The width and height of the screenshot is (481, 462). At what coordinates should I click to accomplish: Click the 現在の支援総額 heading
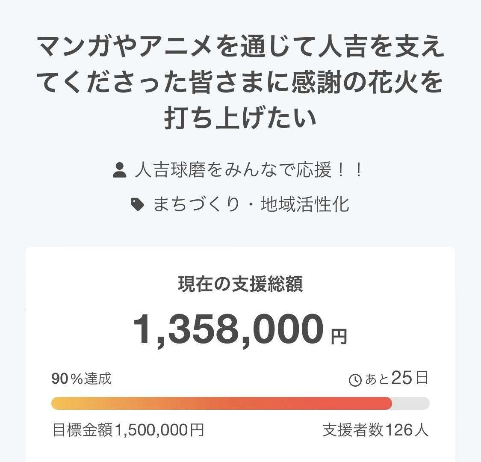(x=240, y=284)
